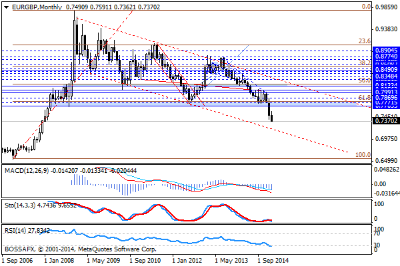This screenshot has height=266, width=400.
Task: Click the Fibonacci 61.8 level label
Action: [364, 98]
